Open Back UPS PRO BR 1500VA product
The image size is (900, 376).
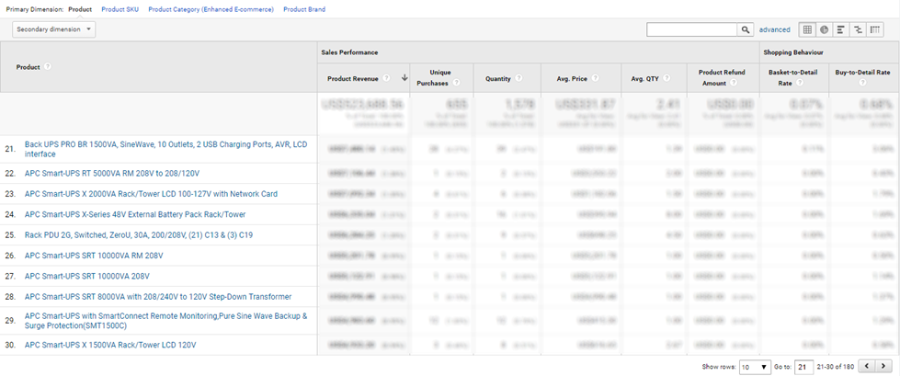(x=165, y=149)
